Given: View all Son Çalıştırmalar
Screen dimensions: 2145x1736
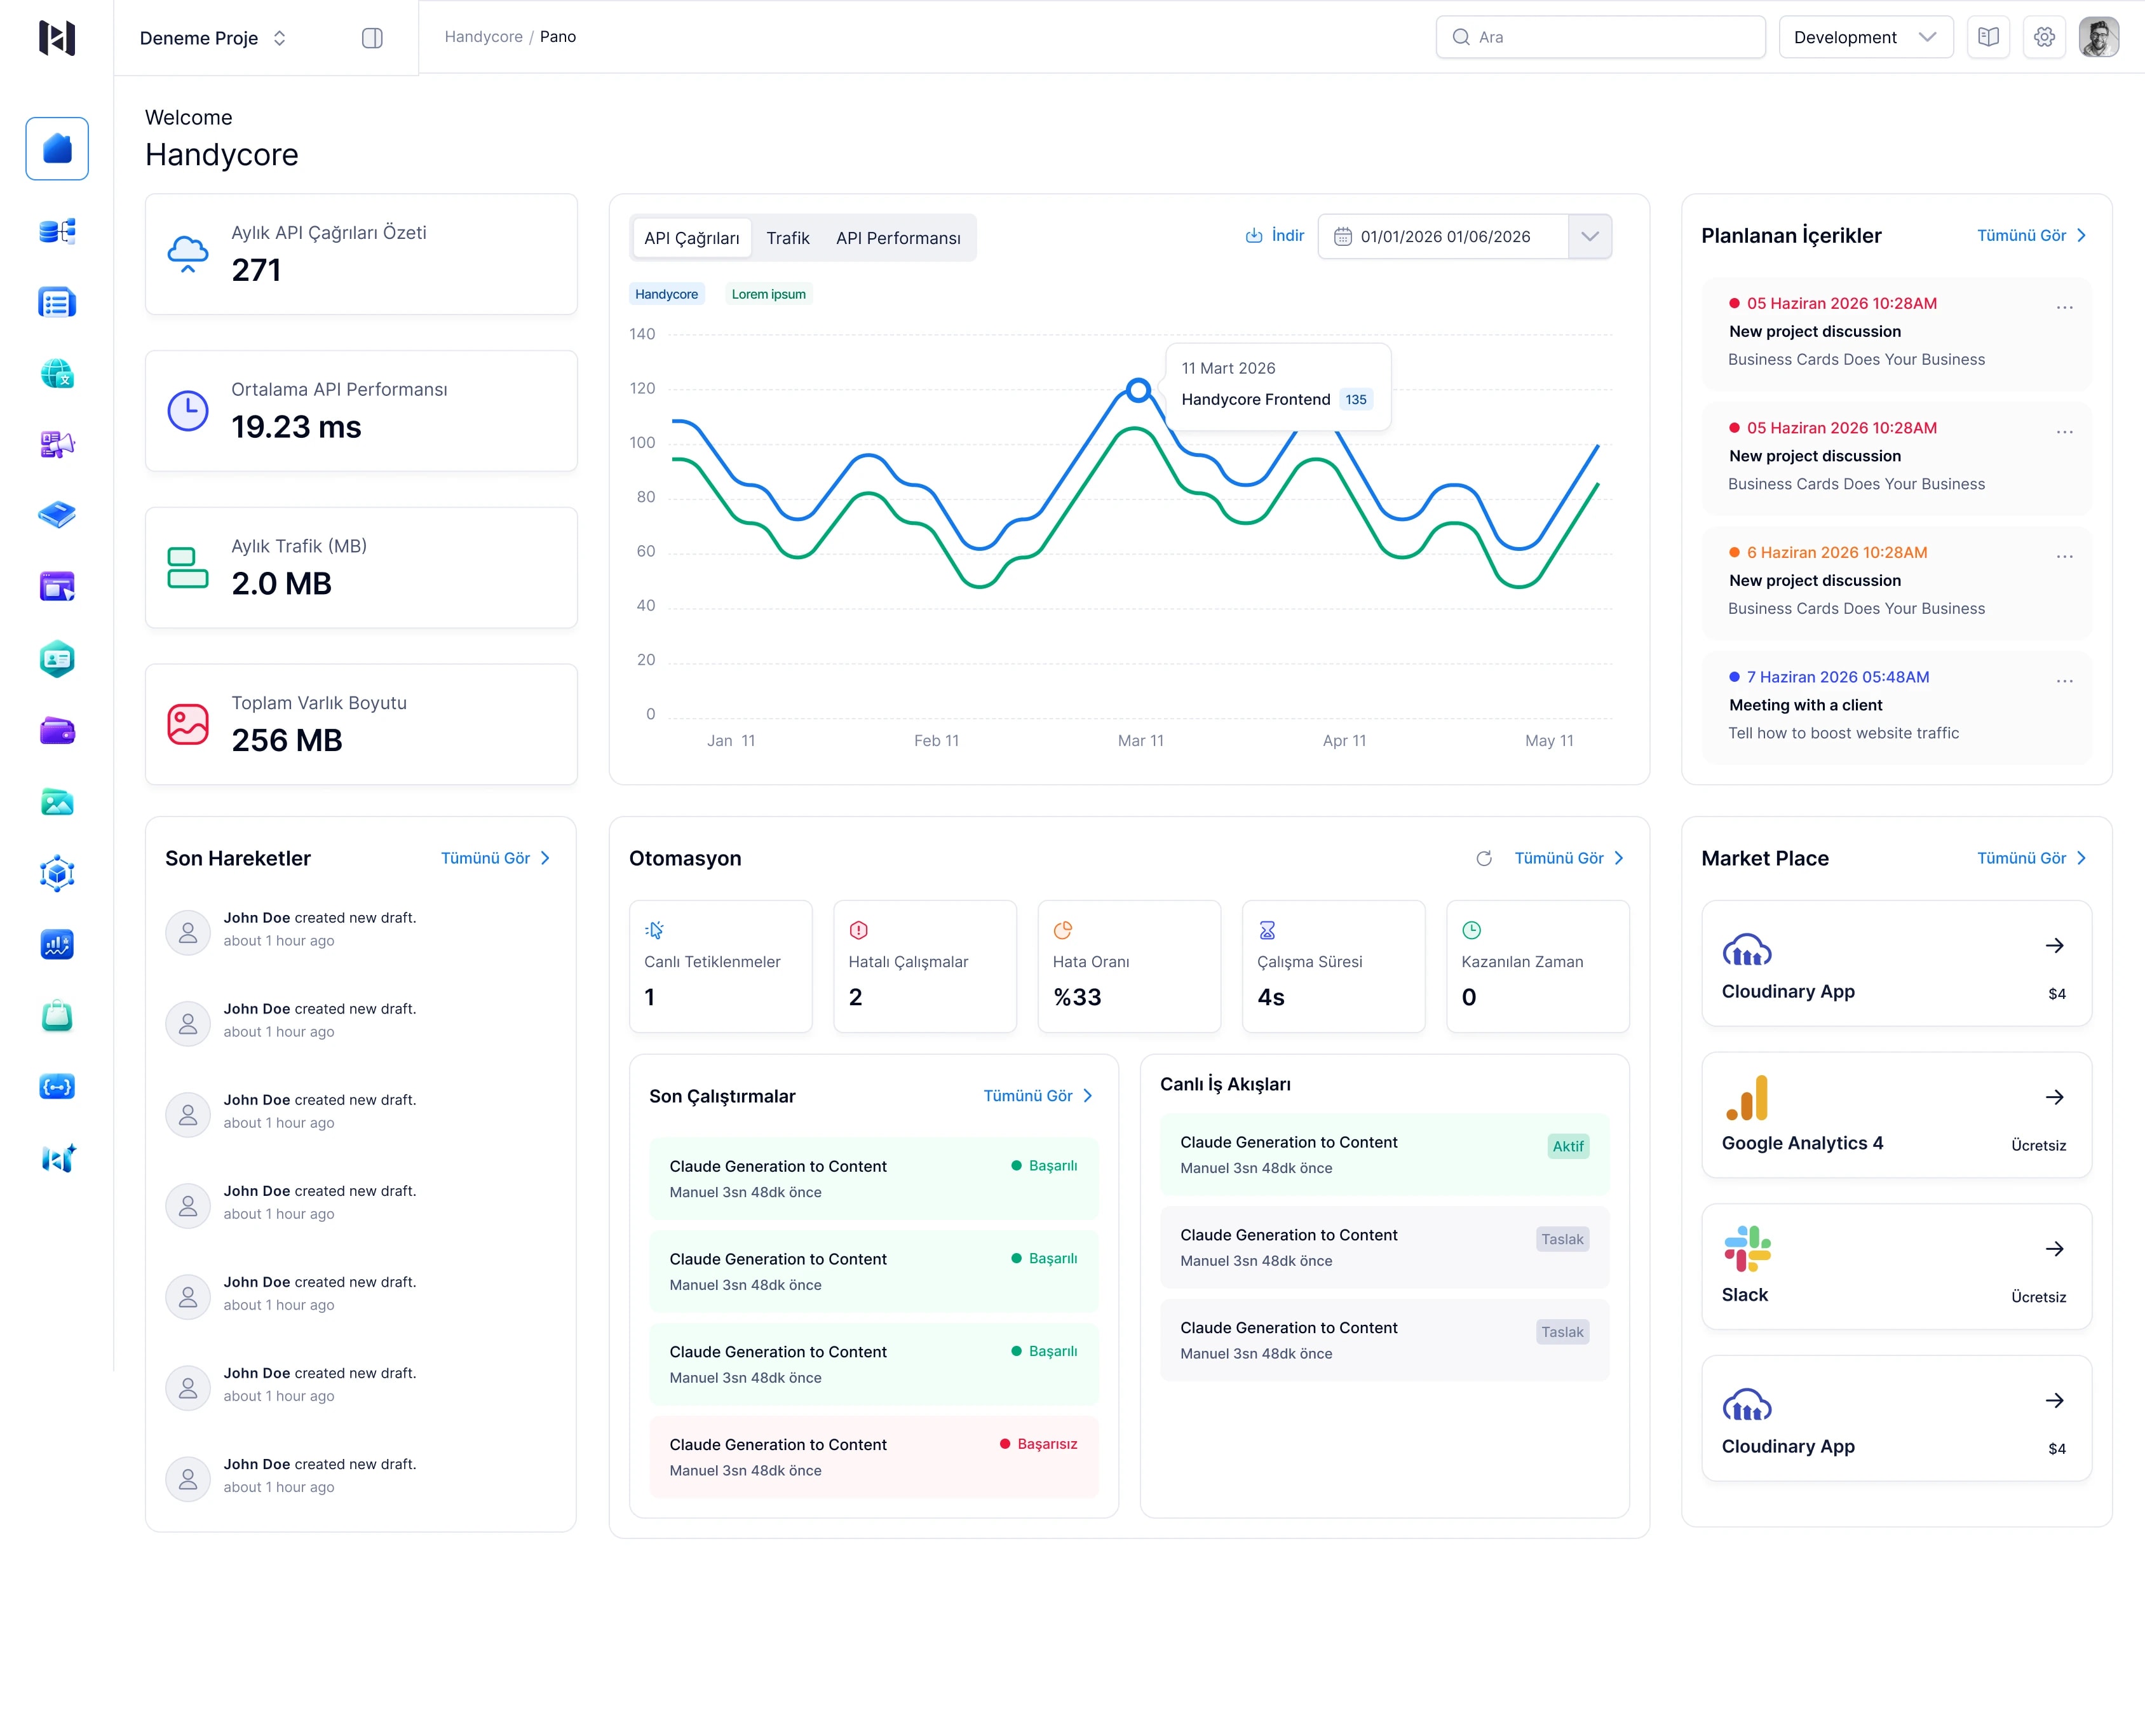Looking at the screenshot, I should (x=1037, y=1096).
